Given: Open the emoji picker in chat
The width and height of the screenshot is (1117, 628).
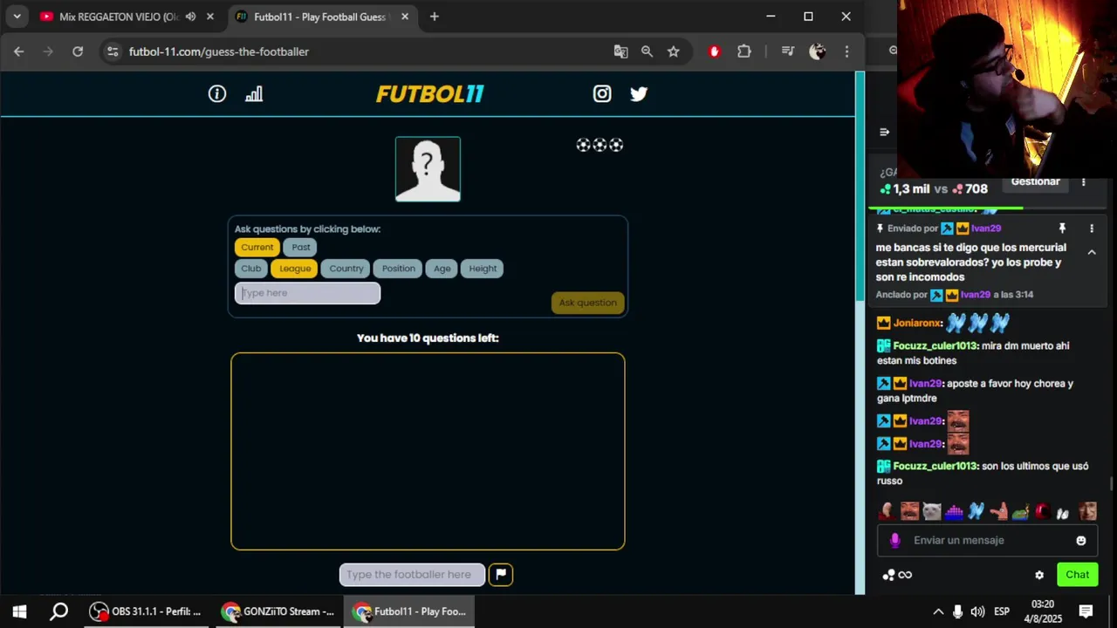Looking at the screenshot, I should coord(1081,541).
